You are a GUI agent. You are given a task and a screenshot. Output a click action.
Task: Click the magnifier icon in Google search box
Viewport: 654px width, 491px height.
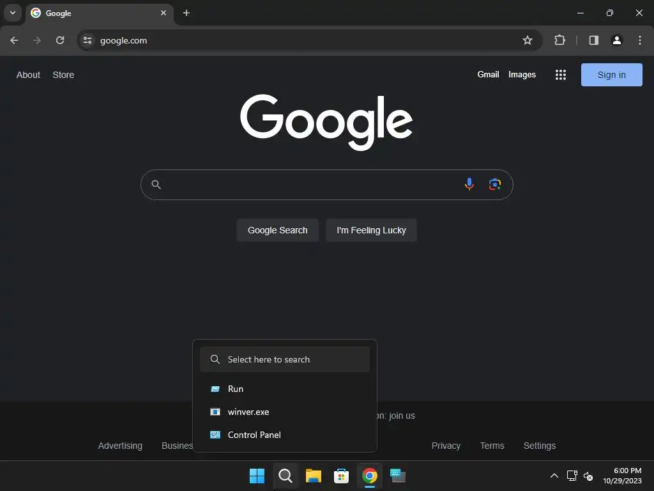[156, 184]
